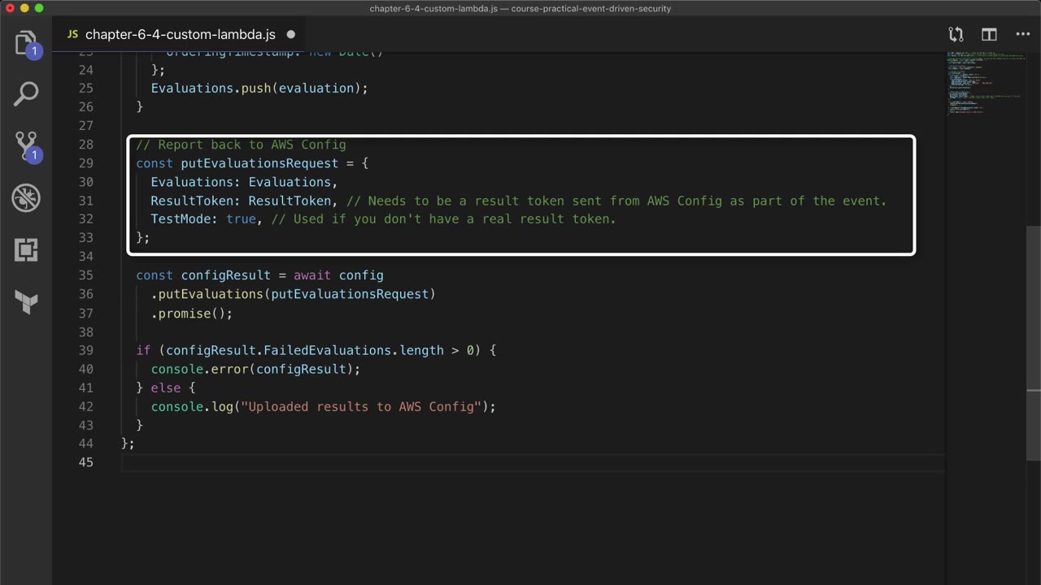The height and width of the screenshot is (585, 1041).
Task: Open the More Actions ellipsis menu
Action: pos(1023,34)
